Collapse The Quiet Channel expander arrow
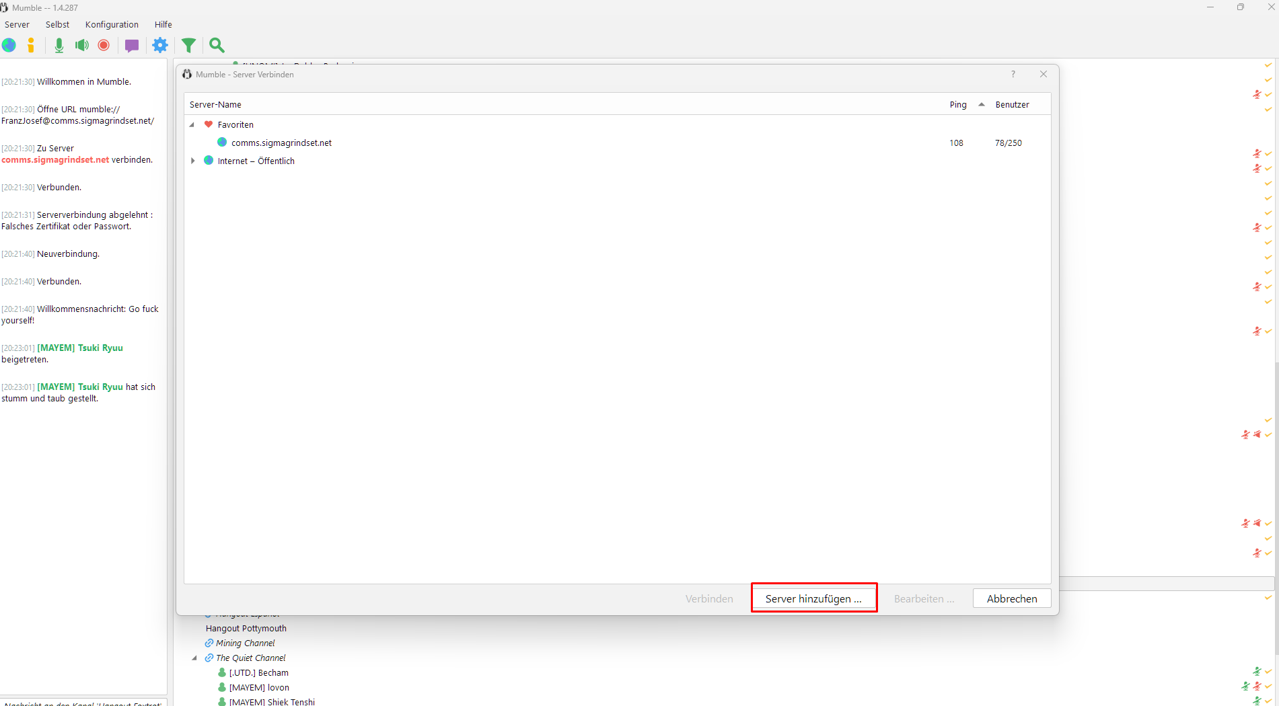The image size is (1279, 706). 194,658
